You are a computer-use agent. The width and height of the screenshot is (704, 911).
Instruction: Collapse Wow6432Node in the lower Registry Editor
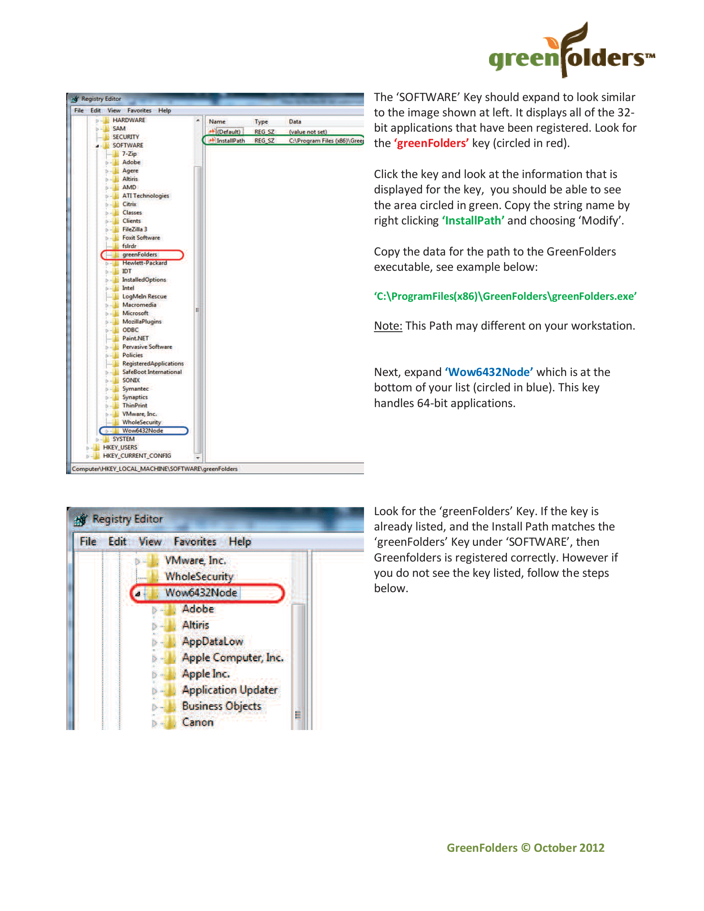tap(137, 593)
